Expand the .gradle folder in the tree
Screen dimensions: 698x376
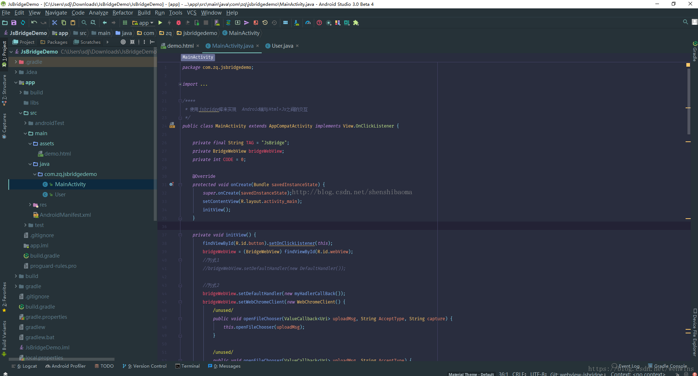(16, 62)
